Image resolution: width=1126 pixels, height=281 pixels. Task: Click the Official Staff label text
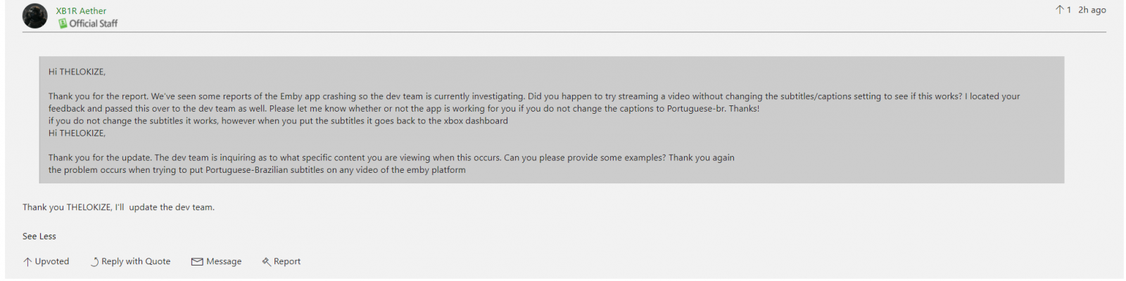coord(94,23)
